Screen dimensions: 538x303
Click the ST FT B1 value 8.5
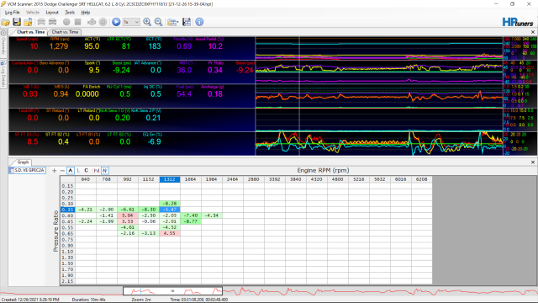[x=33, y=142]
